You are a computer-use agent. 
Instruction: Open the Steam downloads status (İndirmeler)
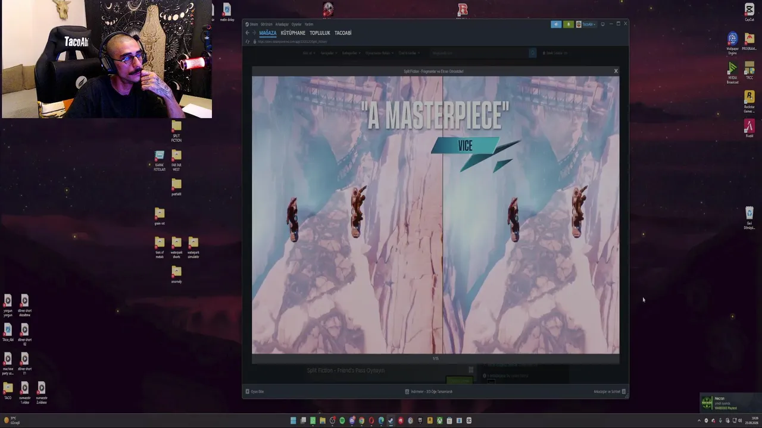pyautogui.click(x=429, y=392)
